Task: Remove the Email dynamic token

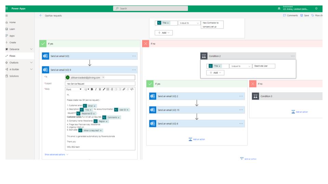Action: point(95,106)
